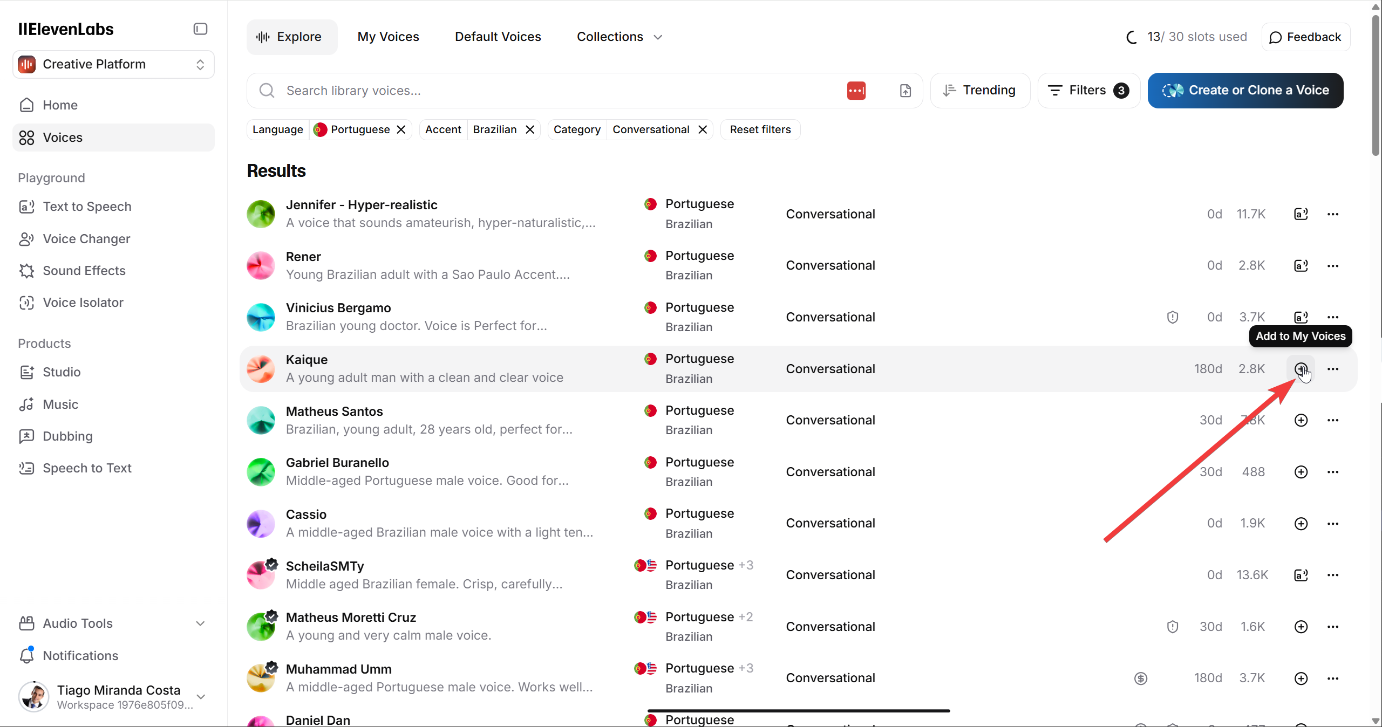Viewport: 1382px width, 727px height.
Task: Remove the Portuguese language filter
Action: pos(400,129)
